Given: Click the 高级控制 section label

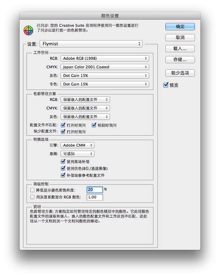Looking at the screenshot, I should click(41, 184).
